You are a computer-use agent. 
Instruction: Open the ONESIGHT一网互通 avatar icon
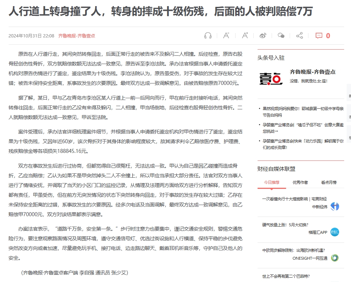click(x=335, y=258)
